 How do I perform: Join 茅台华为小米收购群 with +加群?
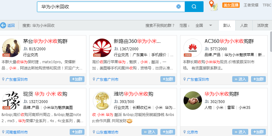pos(77,79)
